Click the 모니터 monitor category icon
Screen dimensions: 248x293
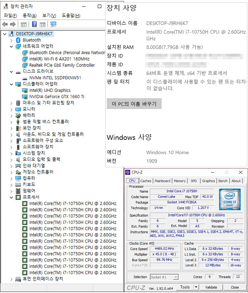tap(18, 109)
